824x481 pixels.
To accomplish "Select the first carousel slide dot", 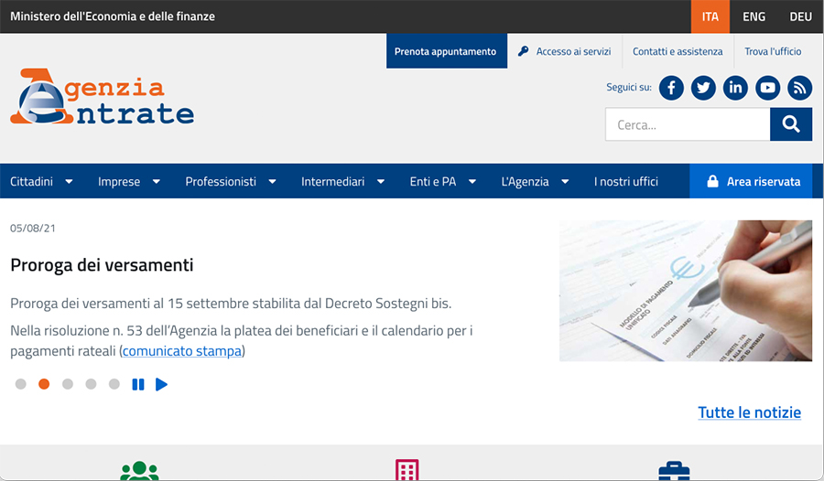I will click(x=21, y=385).
